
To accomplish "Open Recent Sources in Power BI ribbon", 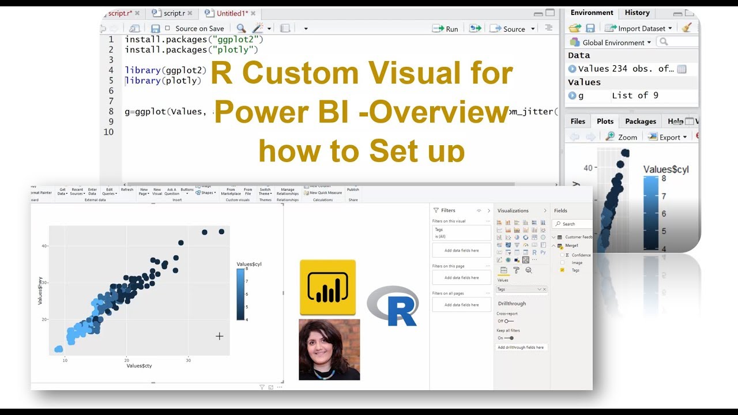I will 77,191.
